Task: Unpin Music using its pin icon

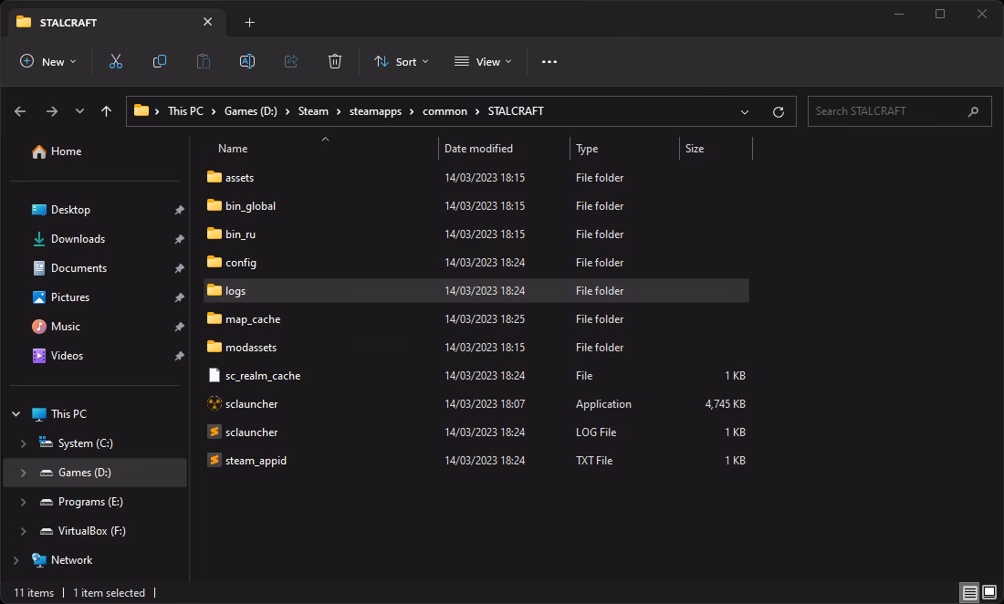Action: coord(179,327)
